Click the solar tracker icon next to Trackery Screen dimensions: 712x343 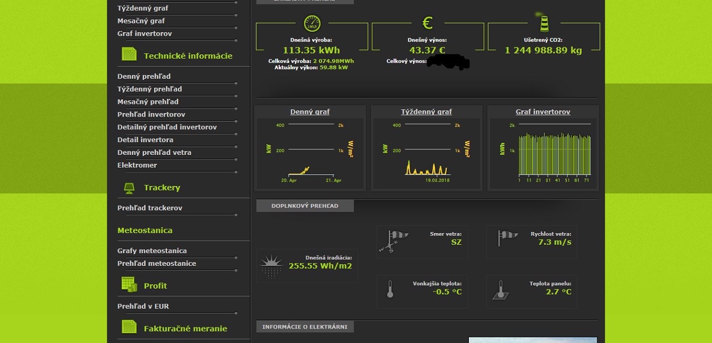pos(128,188)
